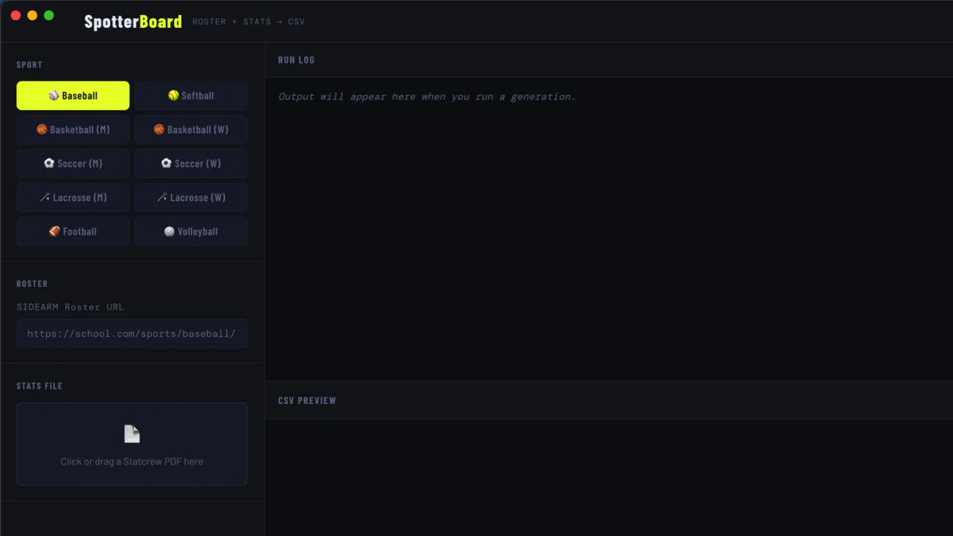The width and height of the screenshot is (953, 536).
Task: Select the Lacrosse (M) option
Action: tap(73, 198)
